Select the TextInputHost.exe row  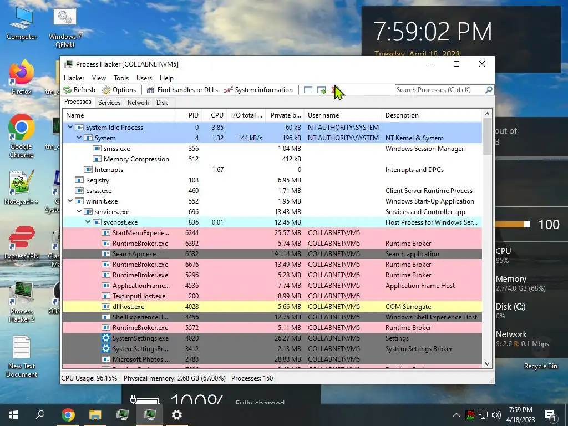[272, 296]
